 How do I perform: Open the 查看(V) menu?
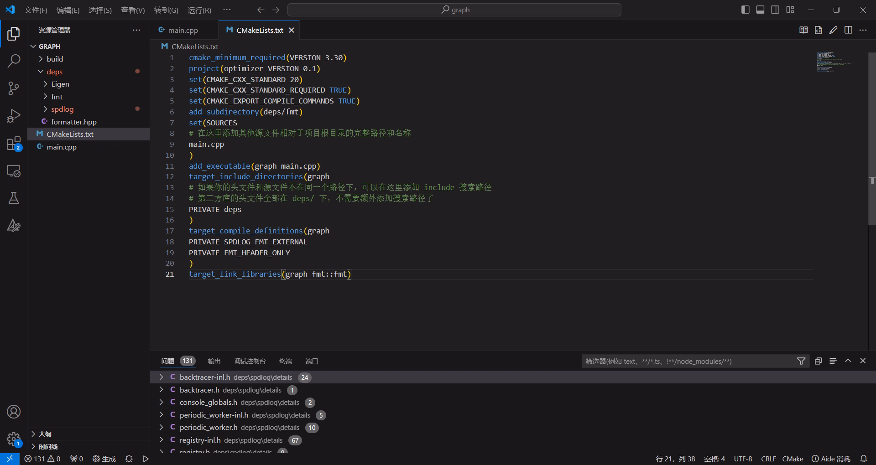(x=133, y=10)
